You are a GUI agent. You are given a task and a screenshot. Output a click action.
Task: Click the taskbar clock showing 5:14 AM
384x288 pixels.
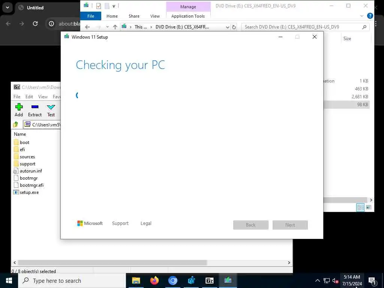[352, 280]
